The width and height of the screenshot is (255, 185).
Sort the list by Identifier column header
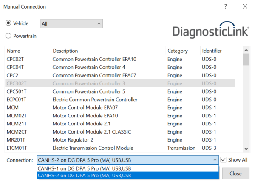(218, 51)
